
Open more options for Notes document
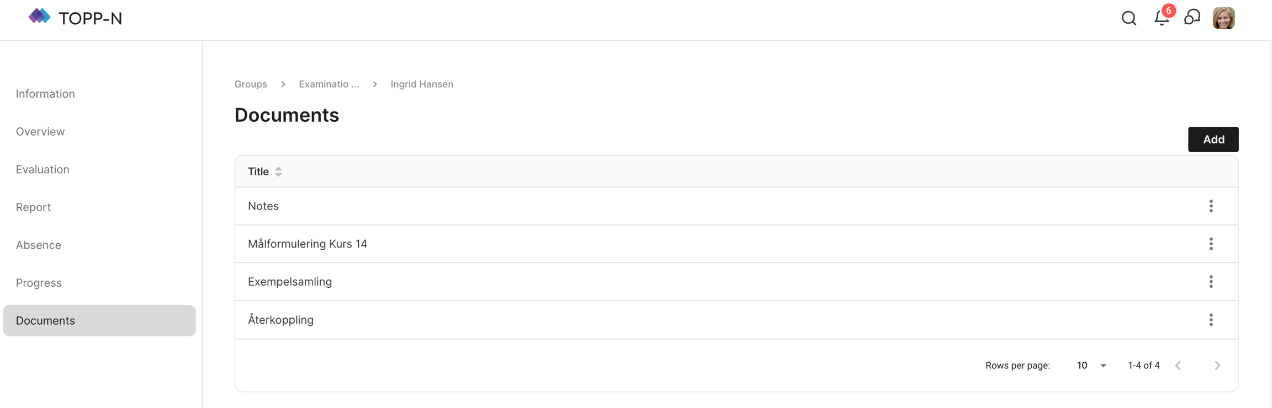point(1211,206)
